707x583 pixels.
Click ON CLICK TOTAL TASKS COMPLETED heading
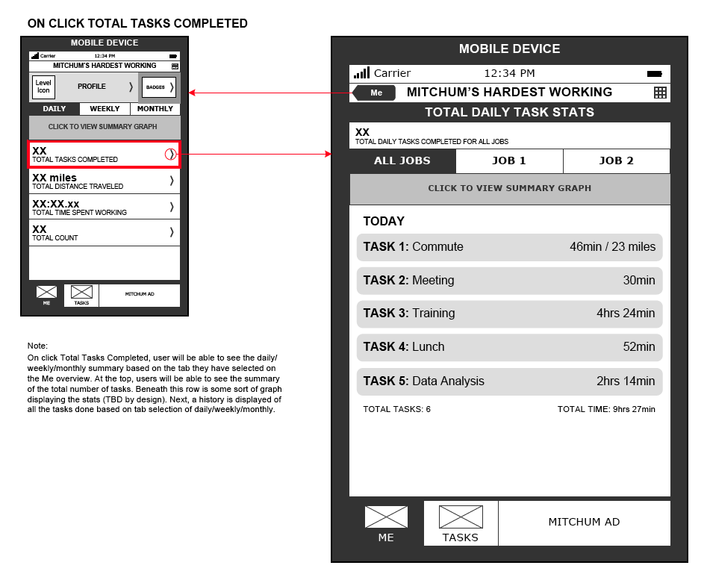137,23
